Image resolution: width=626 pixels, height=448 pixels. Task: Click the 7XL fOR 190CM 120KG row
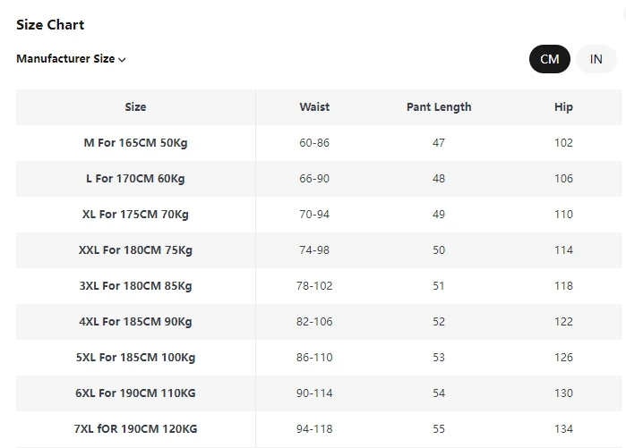pos(319,429)
